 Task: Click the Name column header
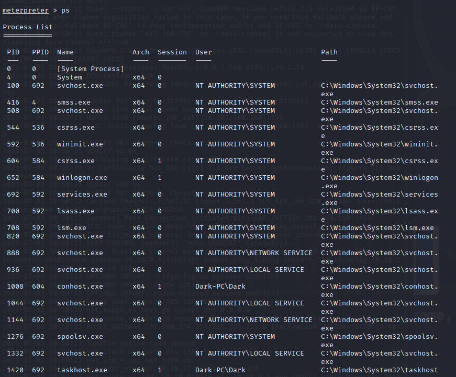point(65,52)
